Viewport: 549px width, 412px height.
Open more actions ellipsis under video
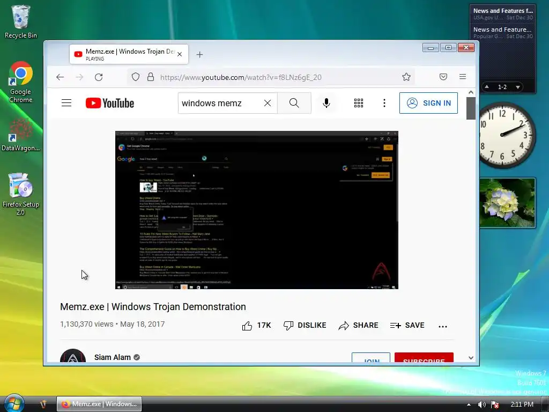pyautogui.click(x=442, y=326)
